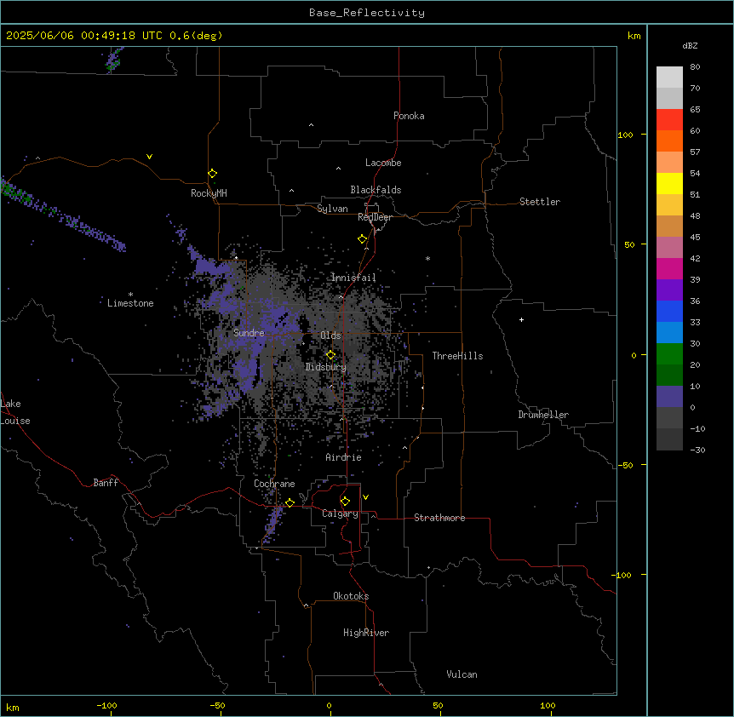
Task: Click the 80 value in the dBZ legend
Action: pos(695,67)
